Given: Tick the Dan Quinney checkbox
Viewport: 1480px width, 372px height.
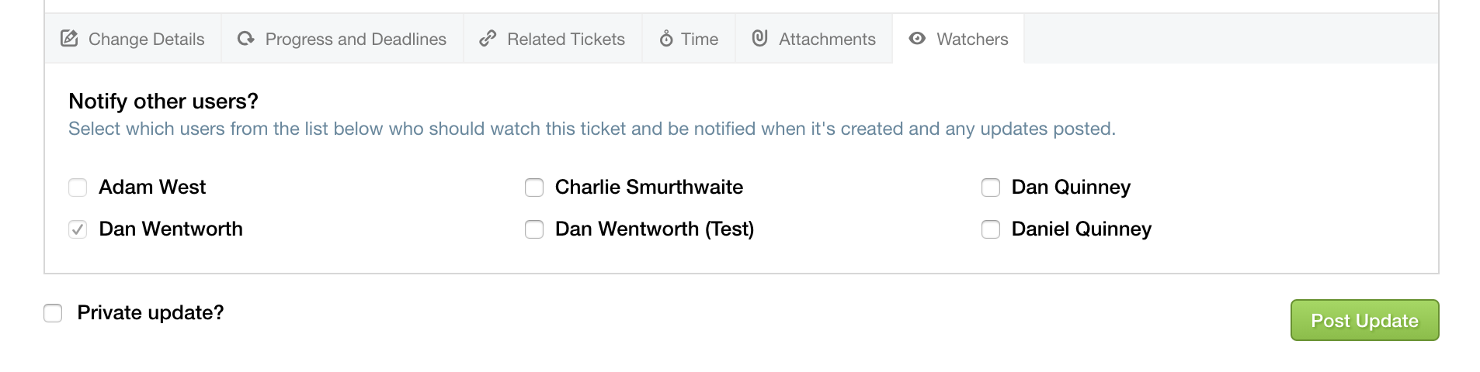Looking at the screenshot, I should point(991,188).
